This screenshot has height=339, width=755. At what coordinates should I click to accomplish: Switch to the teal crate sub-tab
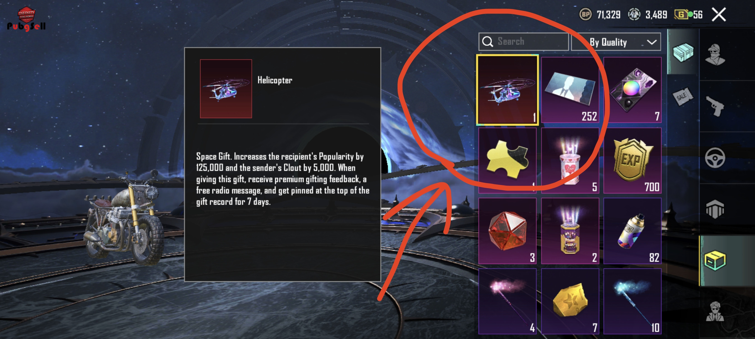pos(683,52)
